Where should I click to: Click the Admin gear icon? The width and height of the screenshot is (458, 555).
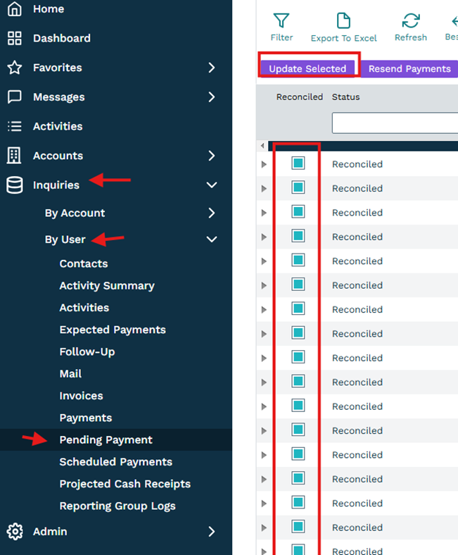(14, 532)
